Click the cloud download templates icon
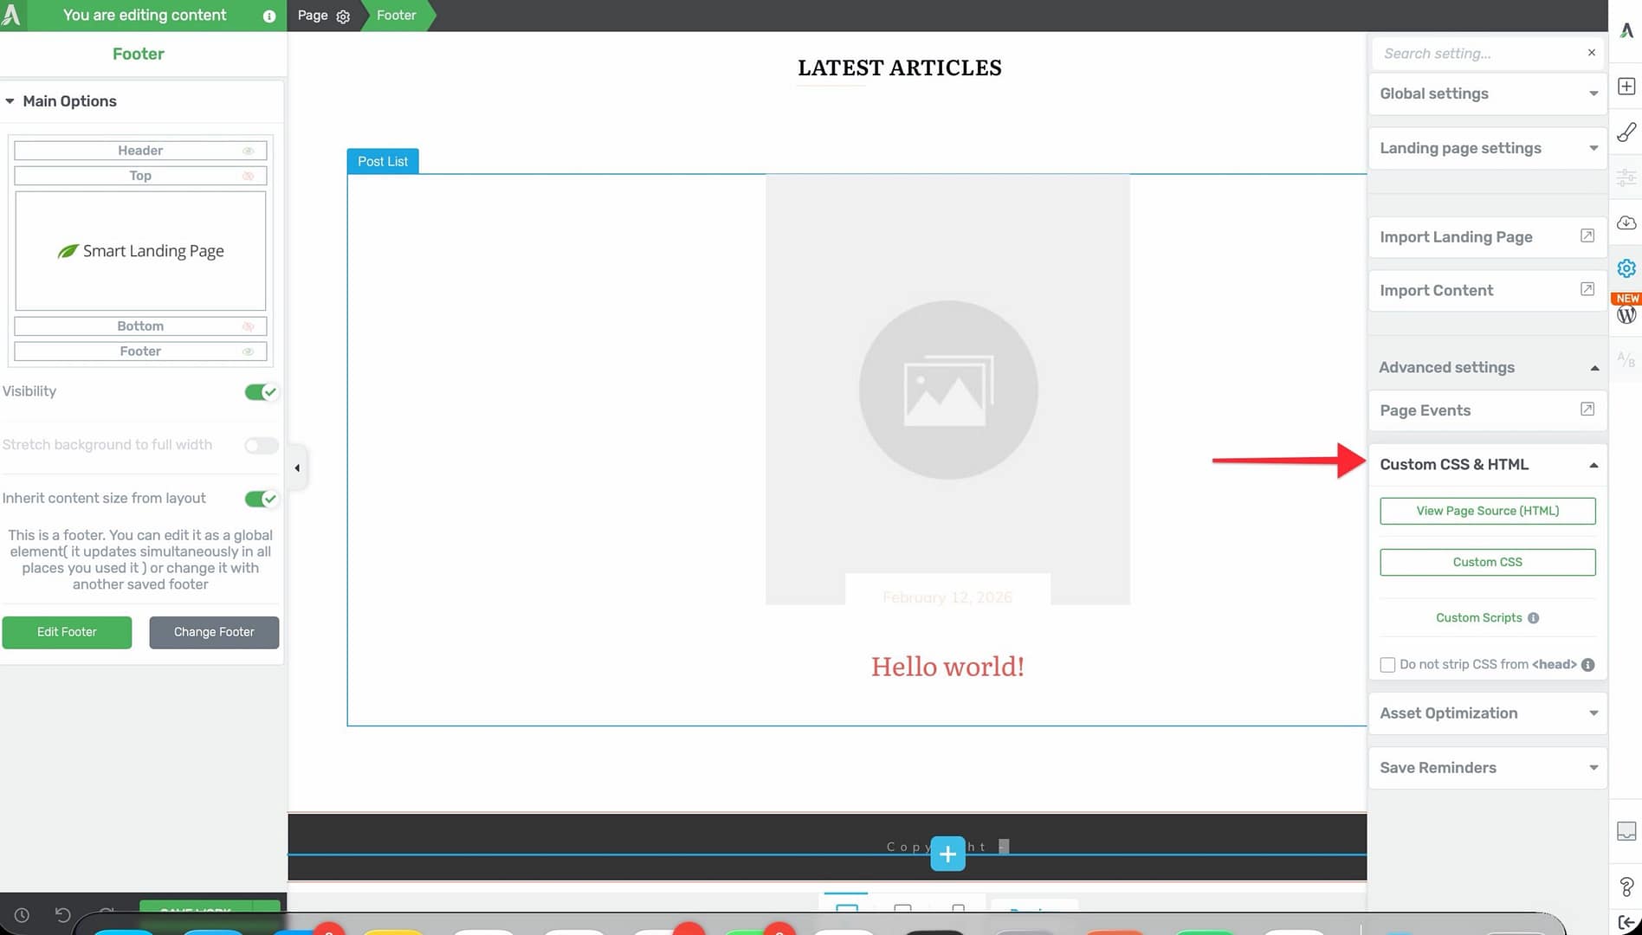The width and height of the screenshot is (1642, 935). click(x=1626, y=223)
